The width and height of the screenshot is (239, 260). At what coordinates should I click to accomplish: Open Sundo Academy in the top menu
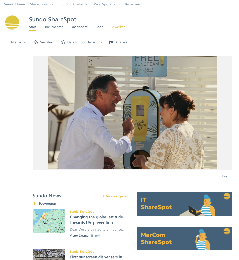click(74, 4)
